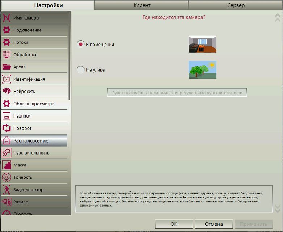Image resolution: width=283 pixels, height=232 pixels.
Task: Switch to the Настройки tab
Action: coord(48,5)
